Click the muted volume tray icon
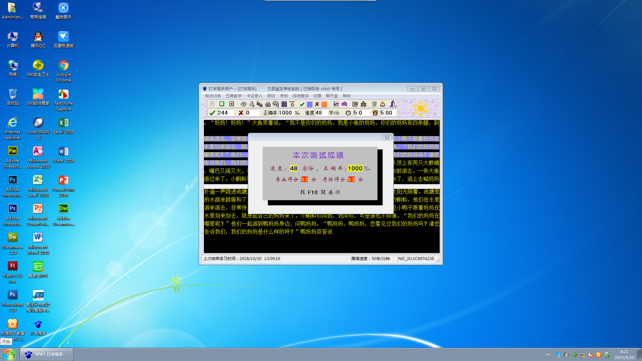Screen dimensions: 642x361 [x=591, y=355]
